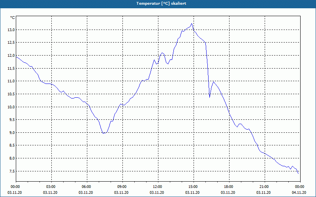
Task: Select the 10,5 y-axis label
Action: (x=11, y=94)
